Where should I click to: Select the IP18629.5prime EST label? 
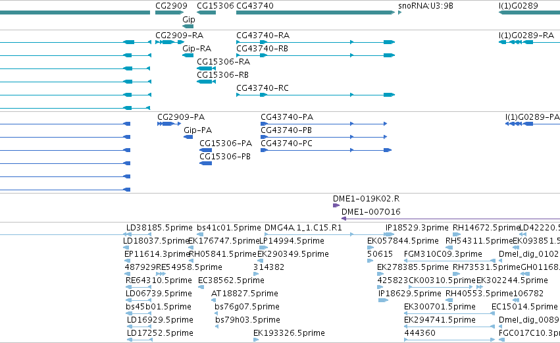pos(410,294)
